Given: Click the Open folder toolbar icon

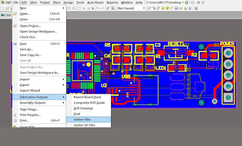Looking at the screenshot, I should 7,8.
